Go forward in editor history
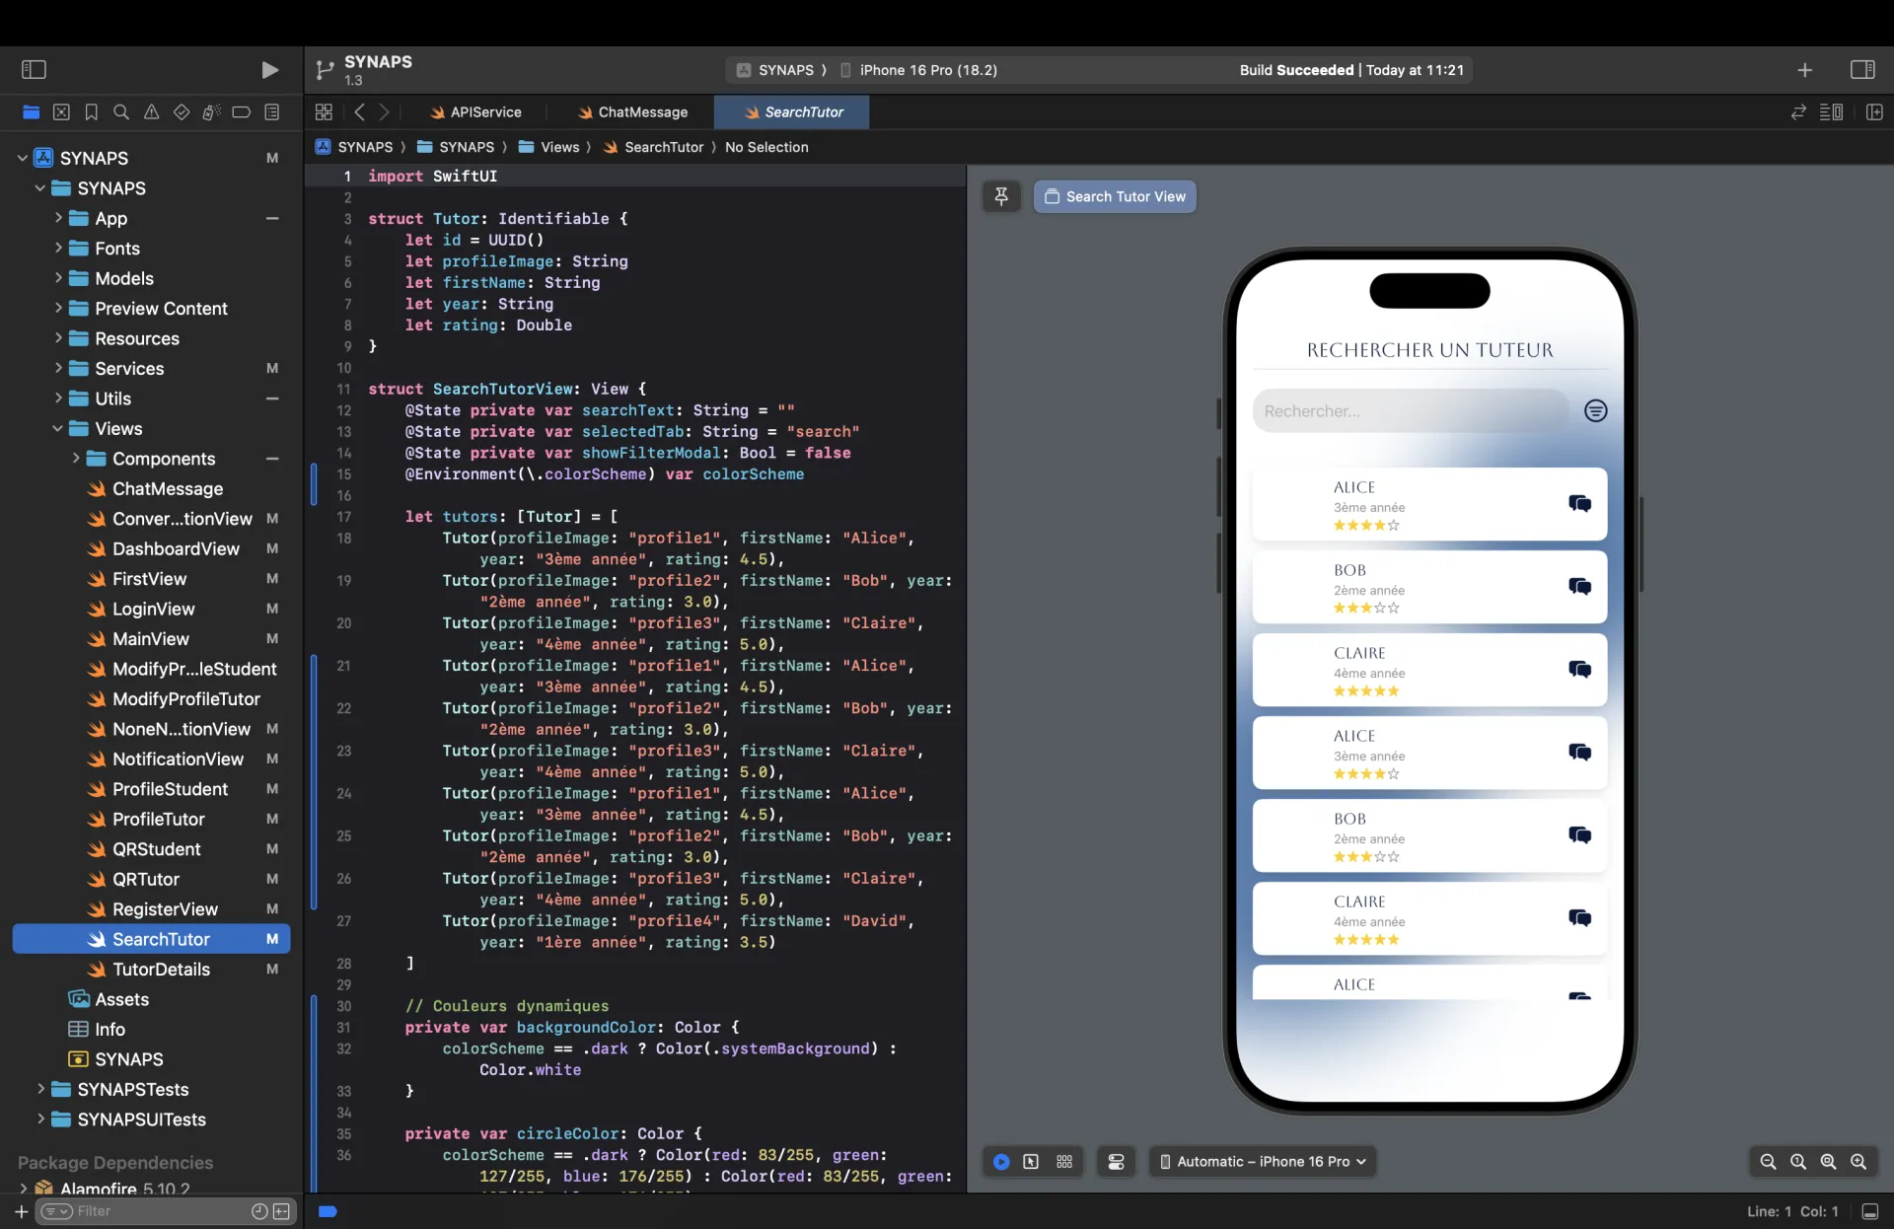This screenshot has height=1229, width=1894. (385, 112)
